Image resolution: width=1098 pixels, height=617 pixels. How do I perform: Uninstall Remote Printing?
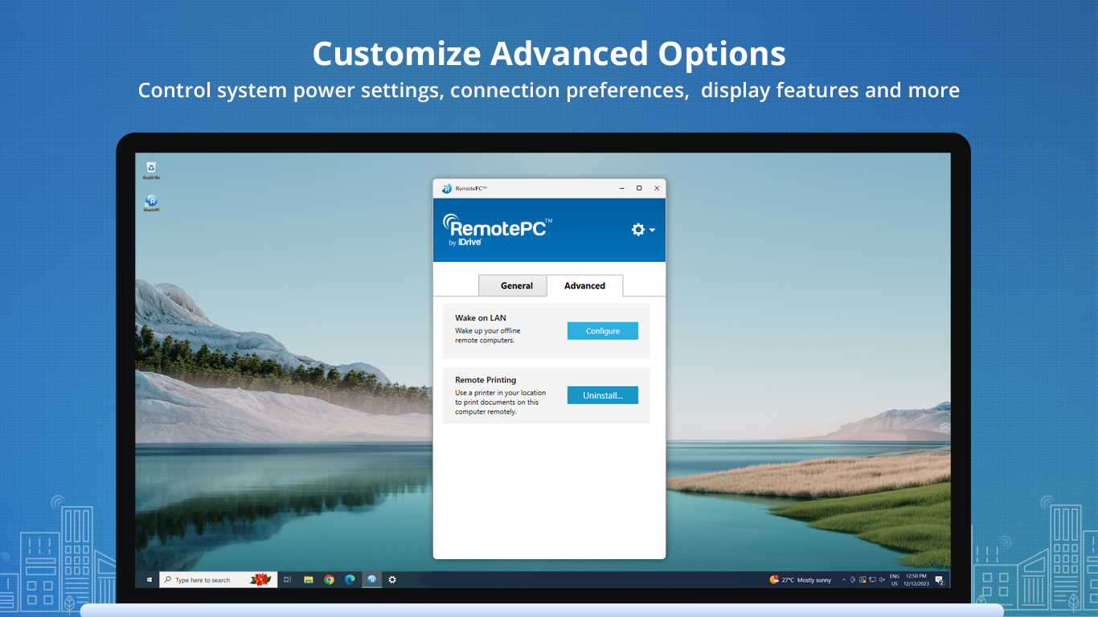(602, 394)
